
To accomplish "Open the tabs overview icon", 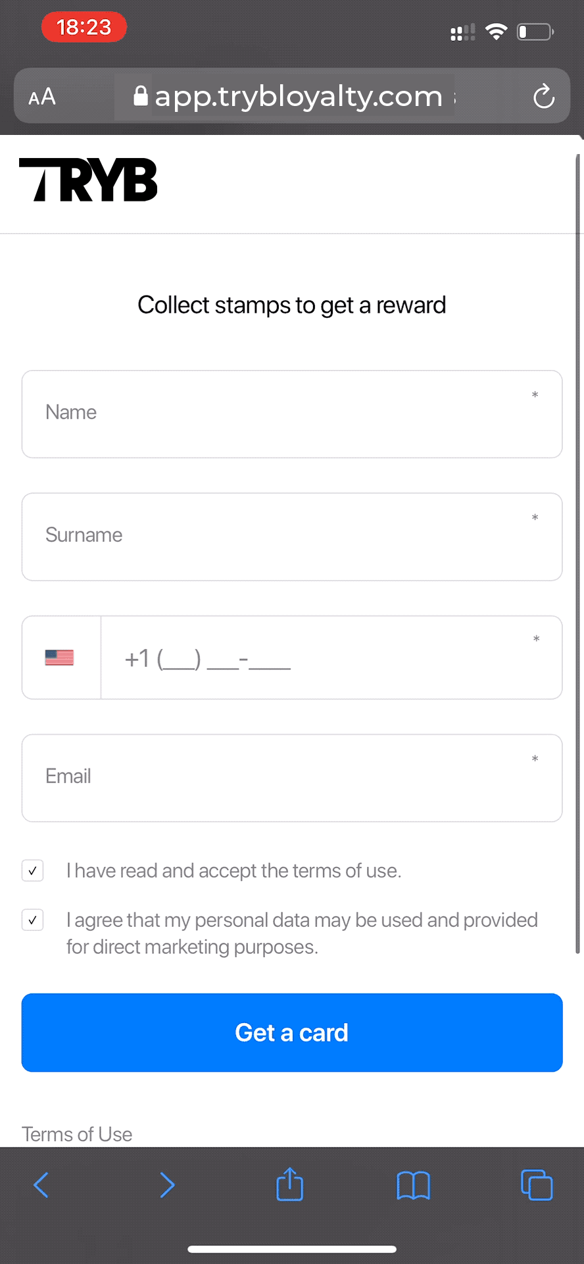I will pos(536,1185).
